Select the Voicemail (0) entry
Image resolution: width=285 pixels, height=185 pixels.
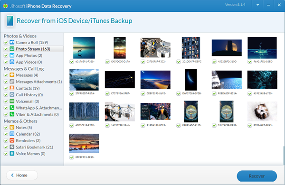[28, 101]
